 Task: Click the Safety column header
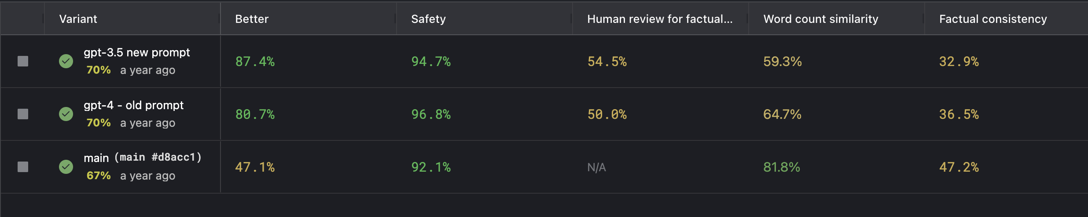[x=428, y=19]
